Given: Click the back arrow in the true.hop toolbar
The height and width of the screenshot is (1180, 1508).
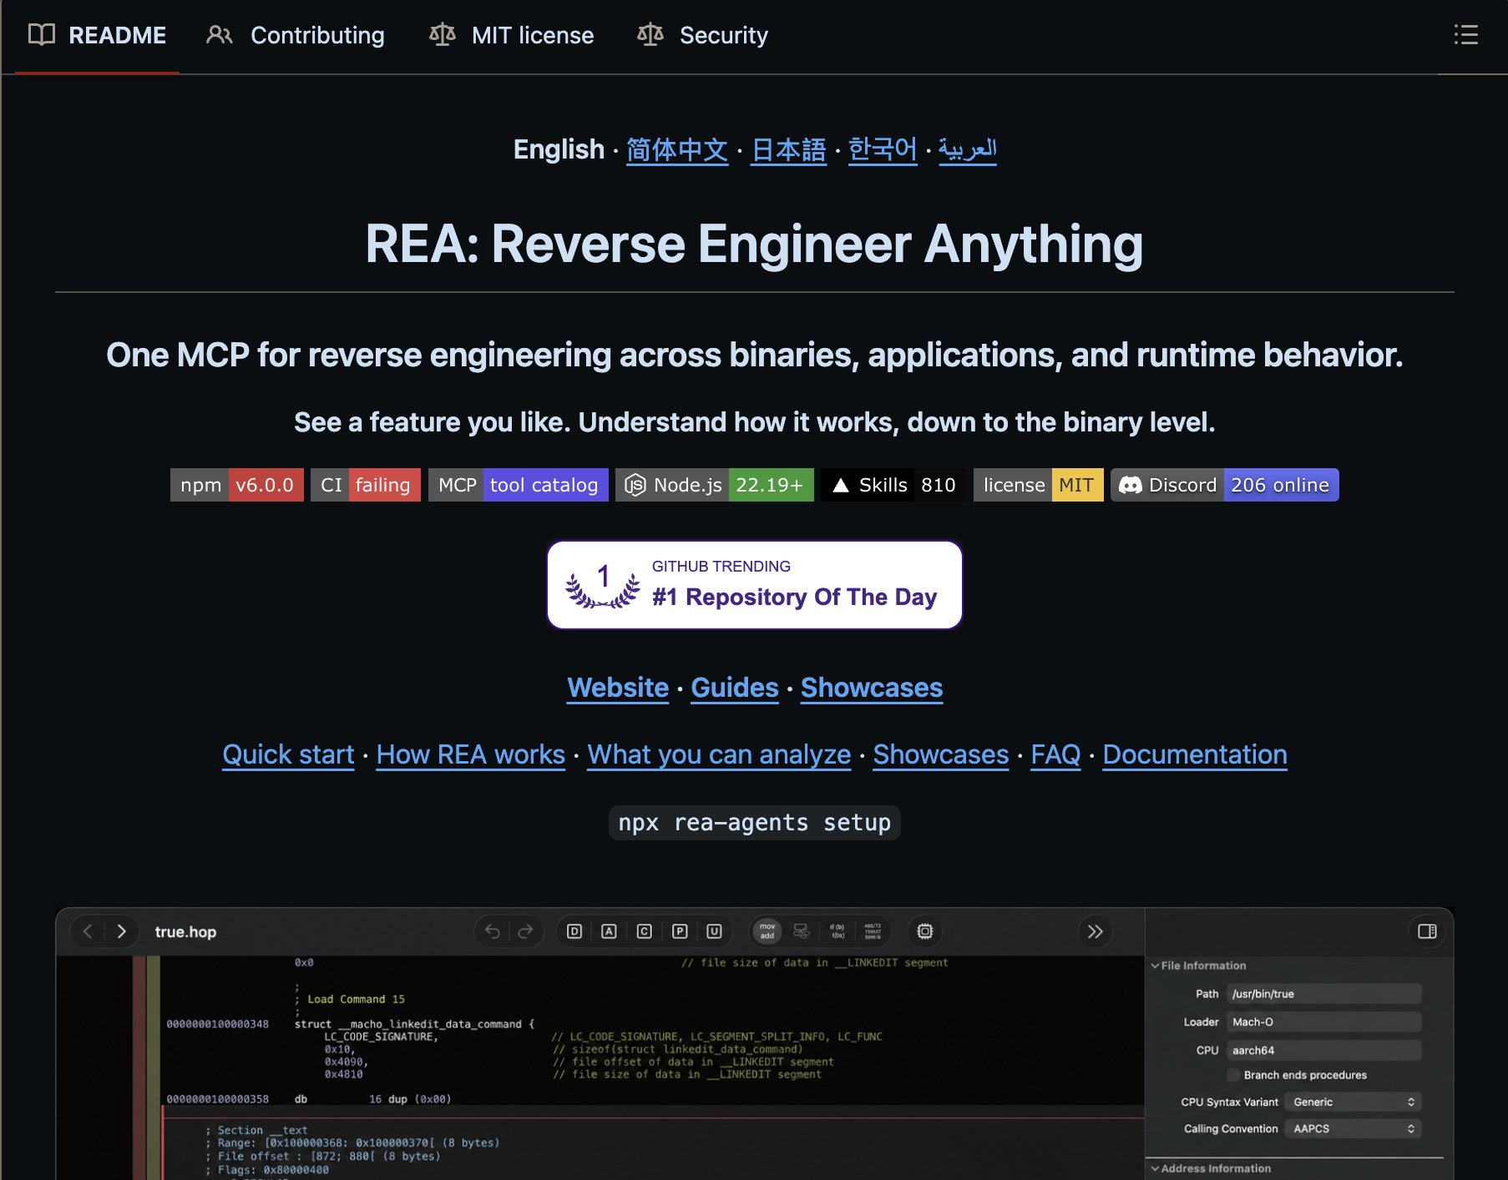Looking at the screenshot, I should click(x=88, y=931).
